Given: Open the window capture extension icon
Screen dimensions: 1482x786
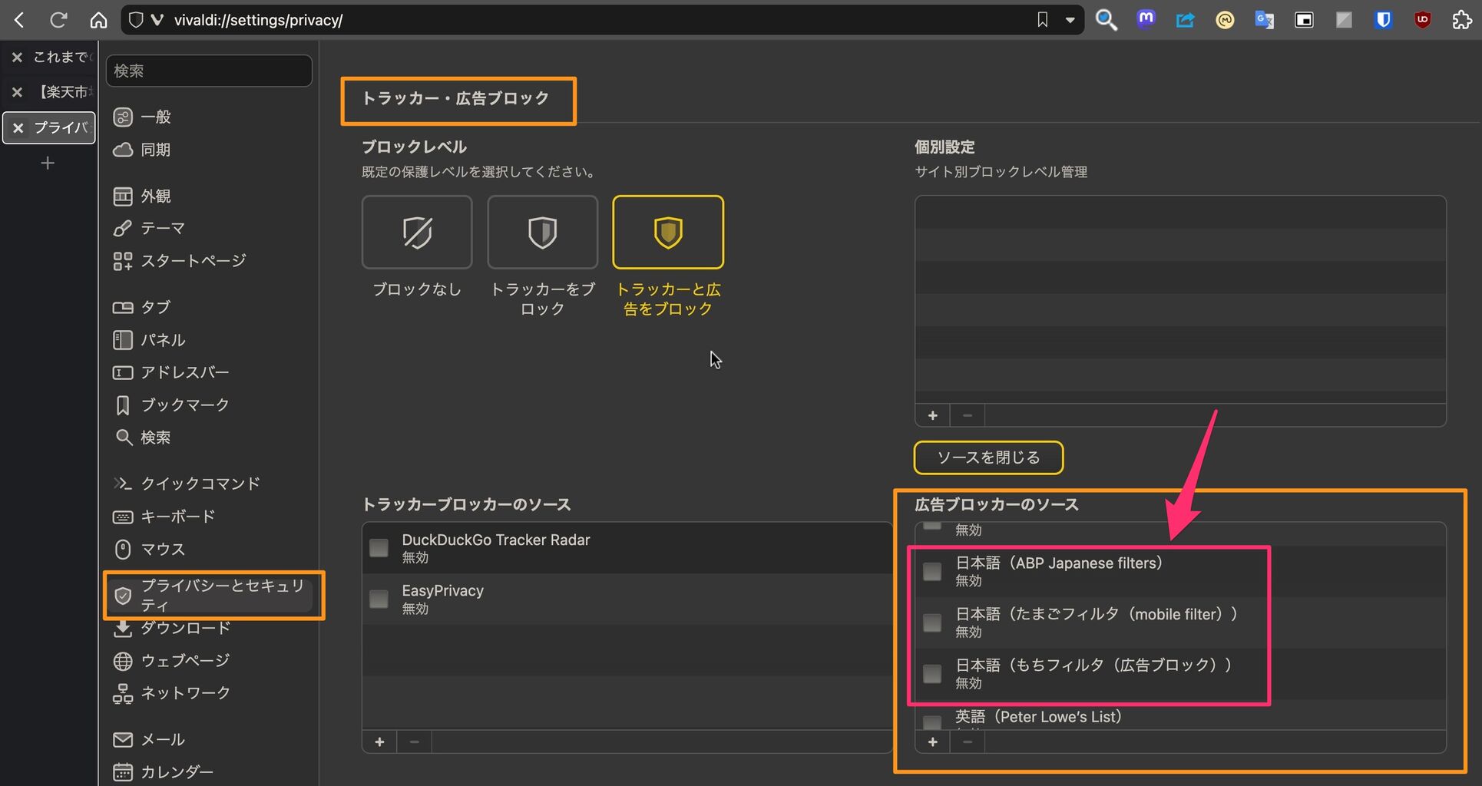Looking at the screenshot, I should click(x=1304, y=20).
